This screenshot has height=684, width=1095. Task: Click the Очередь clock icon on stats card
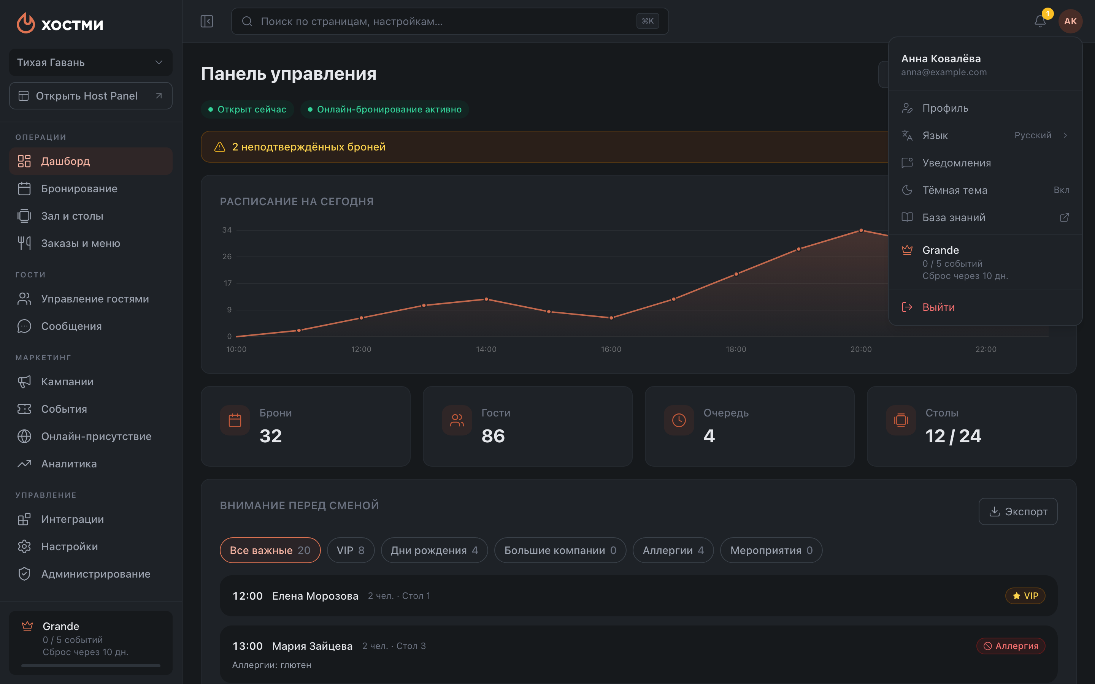pyautogui.click(x=679, y=420)
